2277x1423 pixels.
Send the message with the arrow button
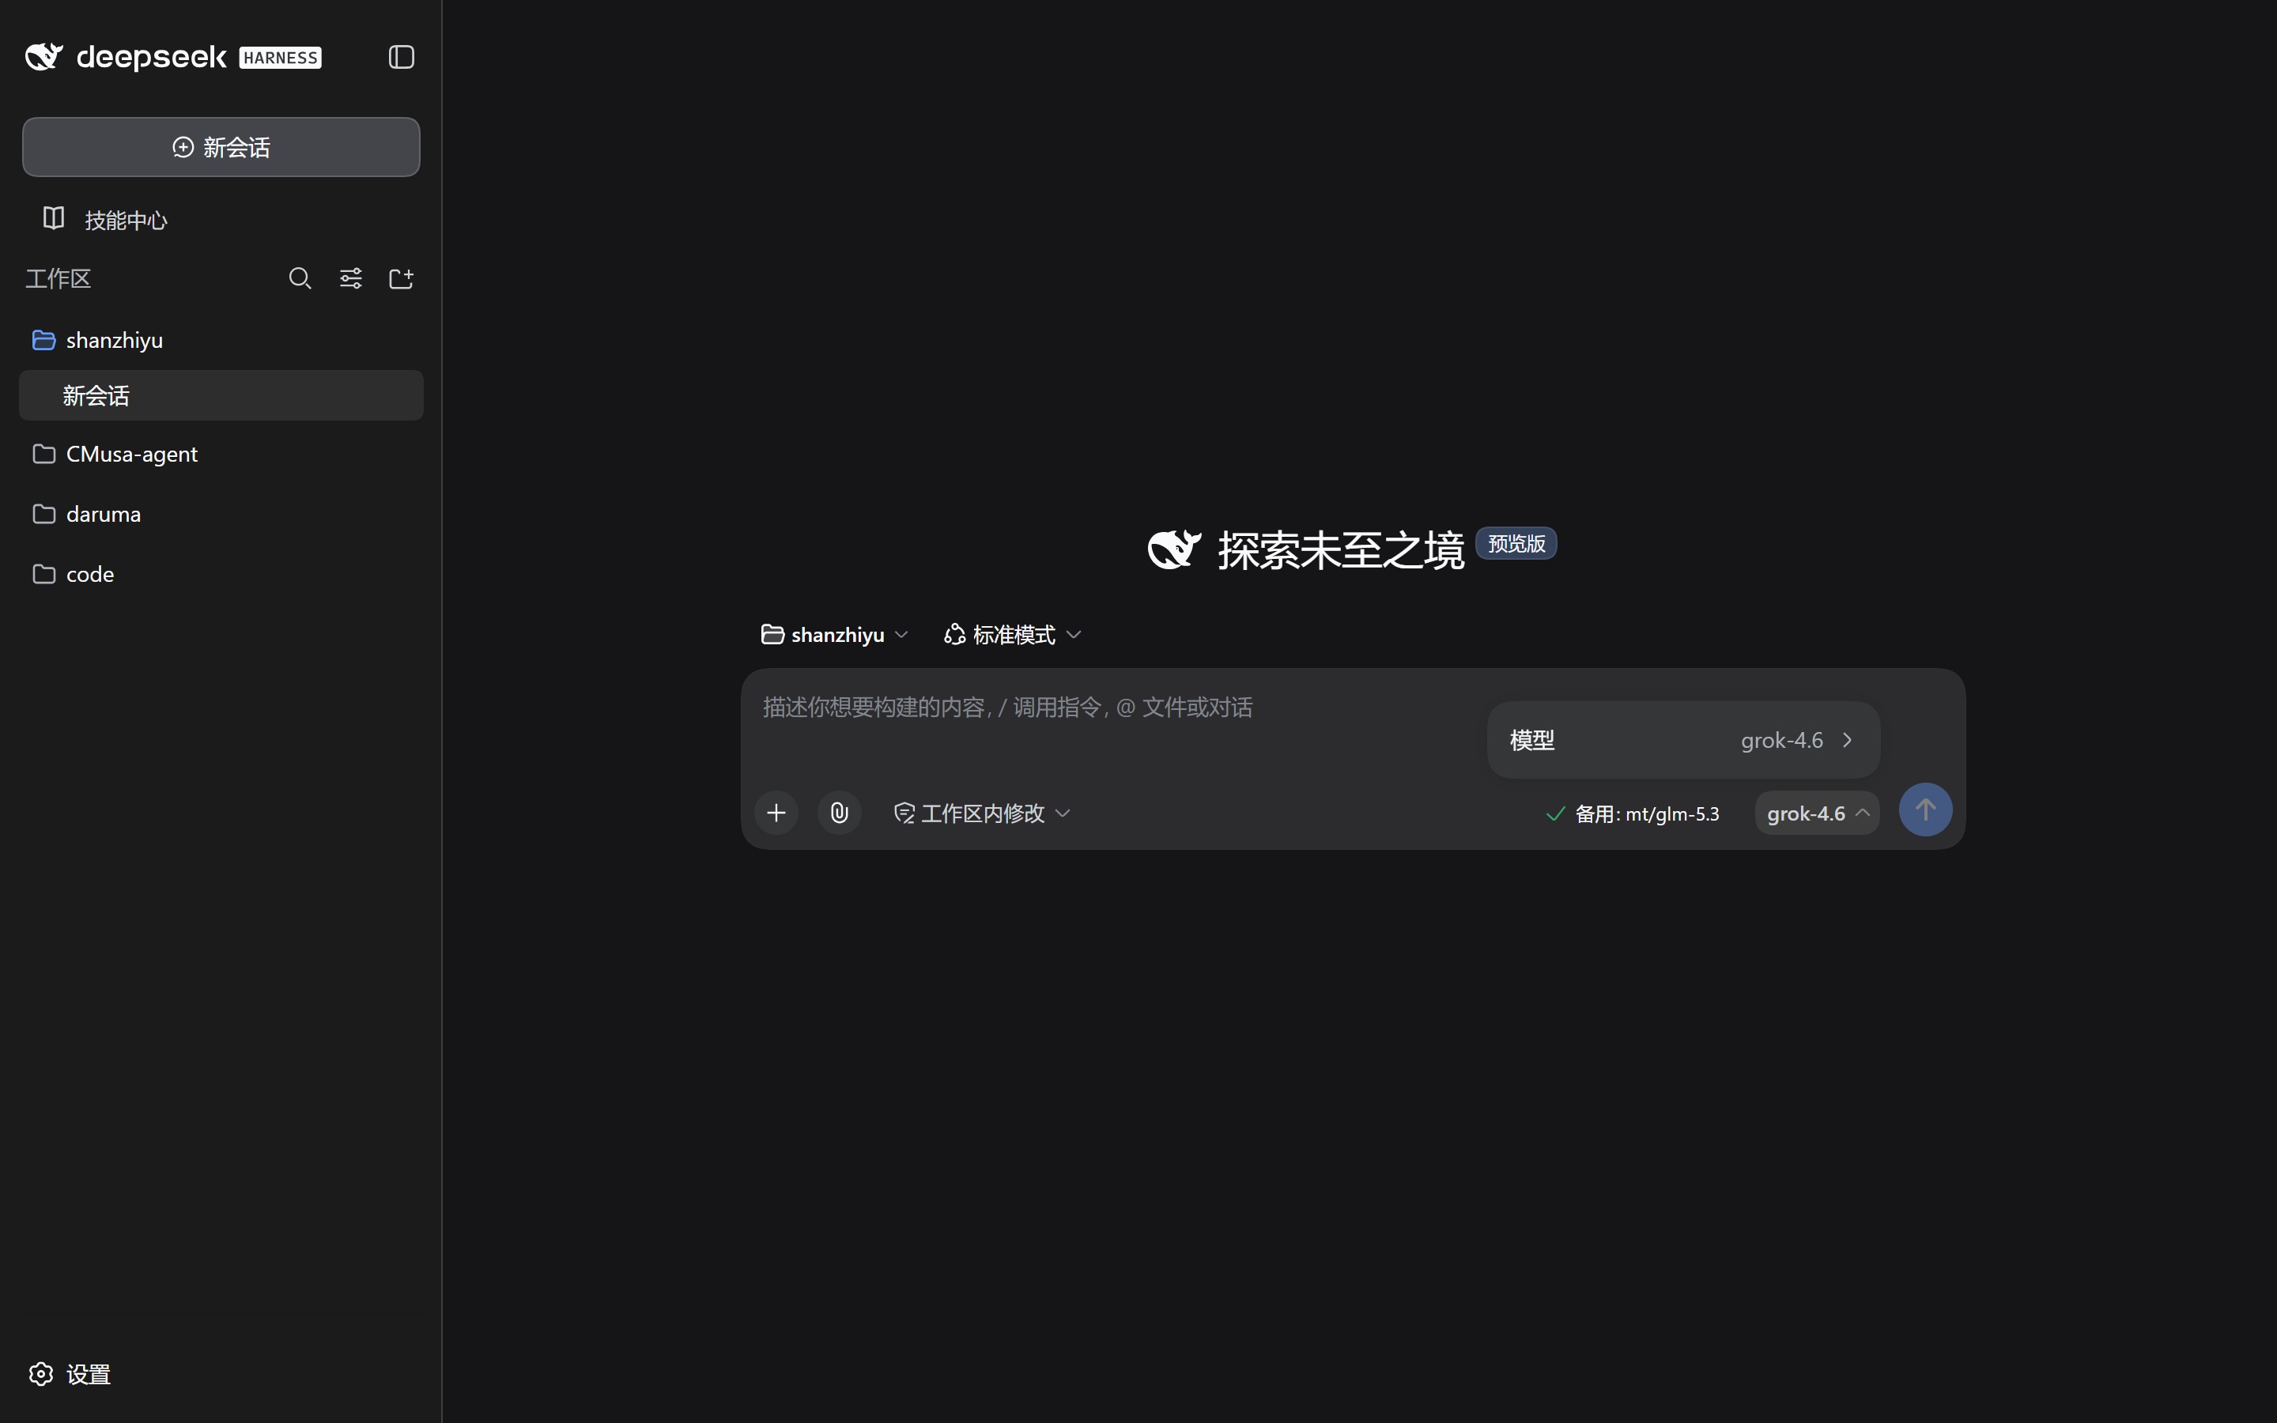[1925, 810]
